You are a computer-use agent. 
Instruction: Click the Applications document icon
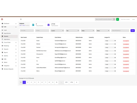click(2, 39)
